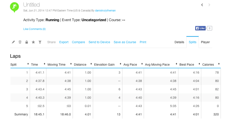Click the green running activity icon

15,7
